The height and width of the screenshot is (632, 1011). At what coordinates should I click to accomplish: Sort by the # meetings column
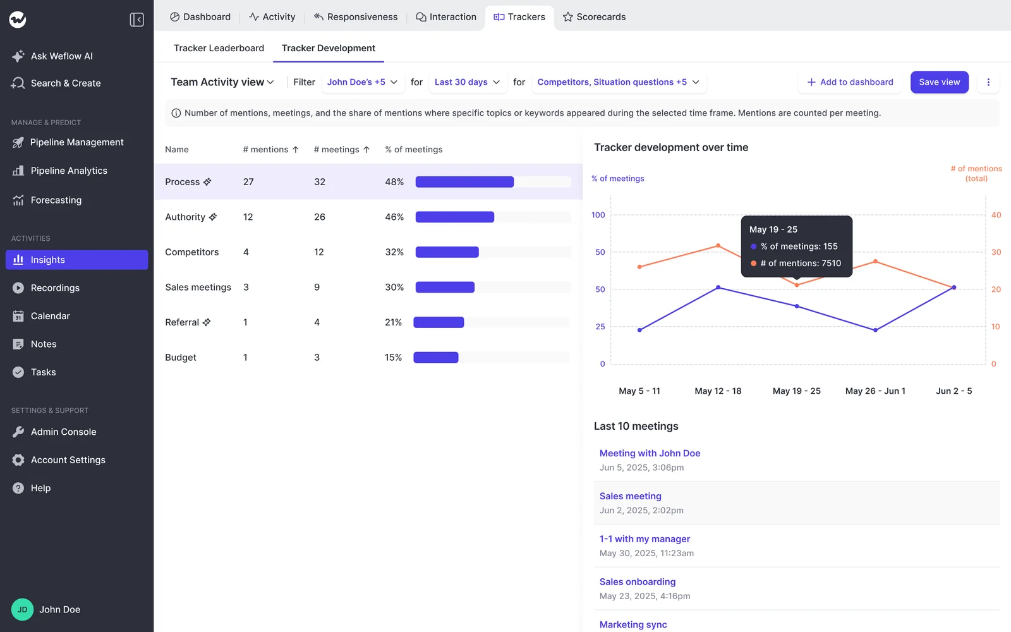342,150
